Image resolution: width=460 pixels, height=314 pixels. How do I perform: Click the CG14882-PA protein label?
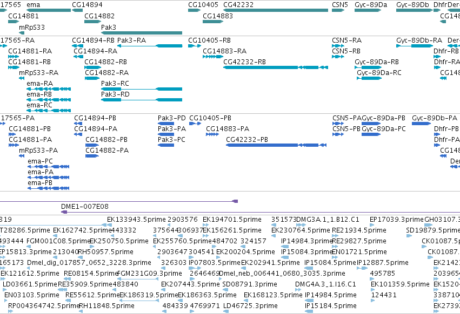[107, 151]
